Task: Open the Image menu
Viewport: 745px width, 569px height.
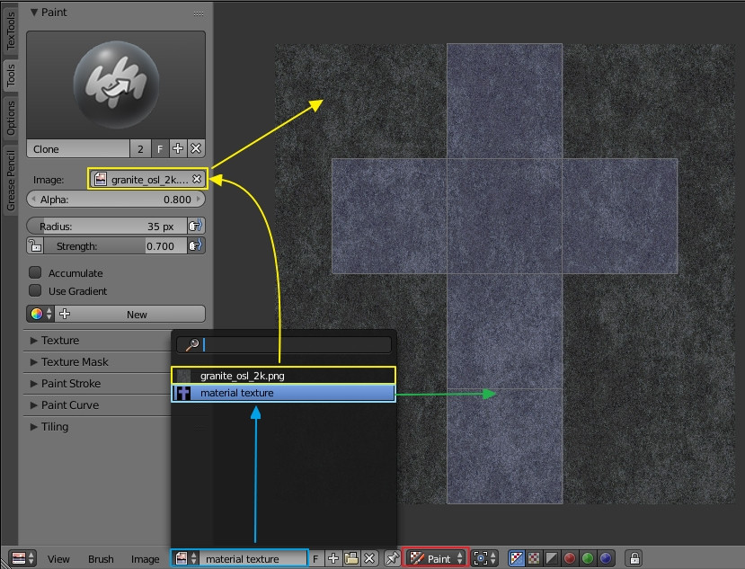Action: tap(145, 558)
